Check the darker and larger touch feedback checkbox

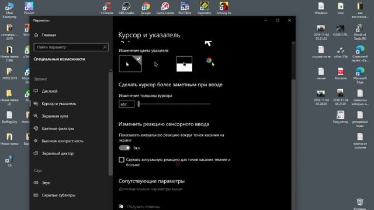(122, 160)
